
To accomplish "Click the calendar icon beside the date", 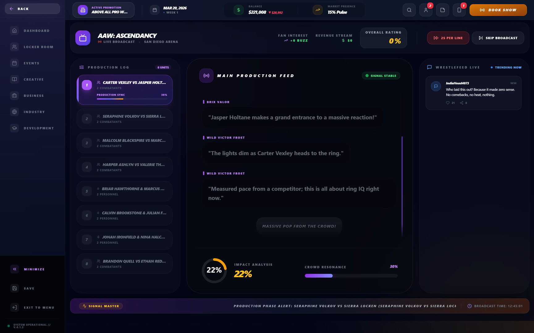I will (x=155, y=10).
